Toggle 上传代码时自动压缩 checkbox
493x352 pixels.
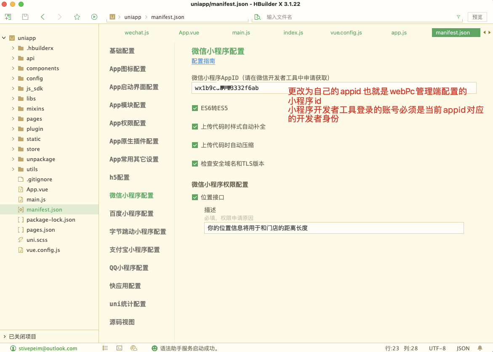[195, 145]
